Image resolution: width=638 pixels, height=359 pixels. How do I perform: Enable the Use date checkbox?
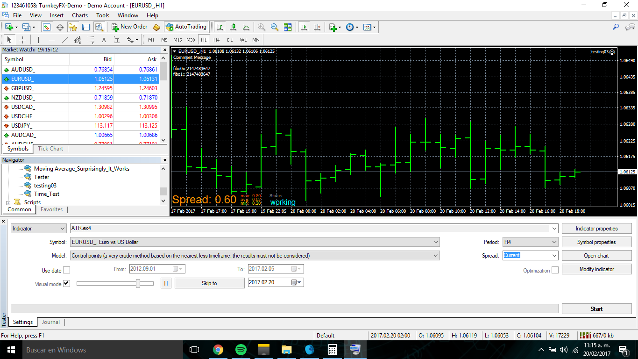tap(67, 270)
